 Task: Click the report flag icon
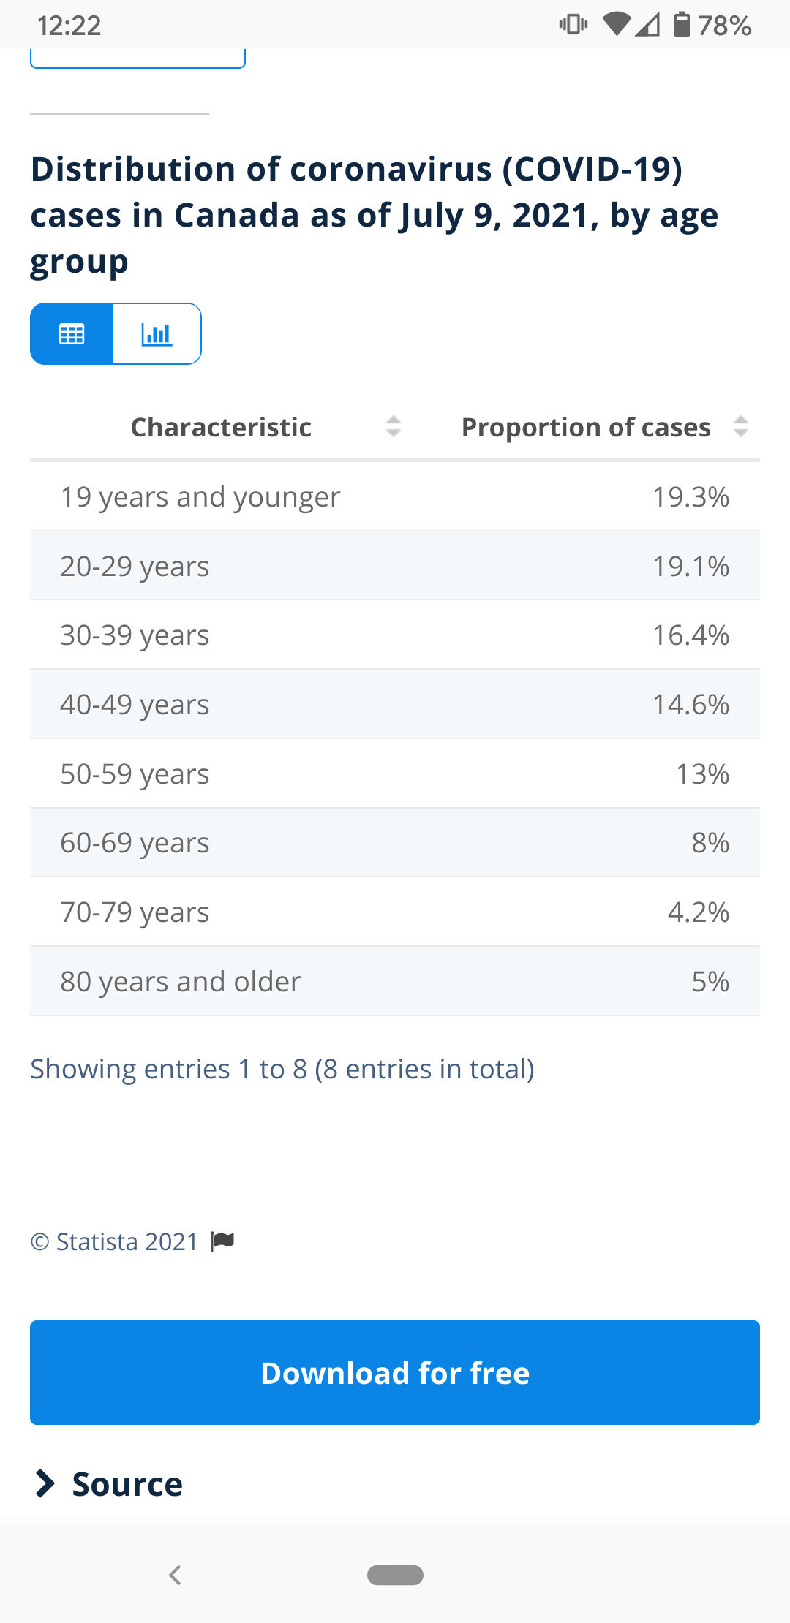(222, 1241)
